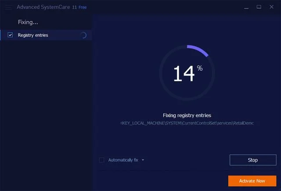
Task: Click the percent symbol next to 14
Action: 200,68
